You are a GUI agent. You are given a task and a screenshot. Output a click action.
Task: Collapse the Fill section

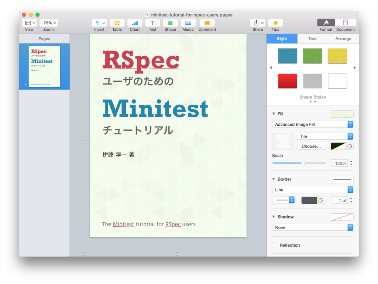(x=274, y=114)
